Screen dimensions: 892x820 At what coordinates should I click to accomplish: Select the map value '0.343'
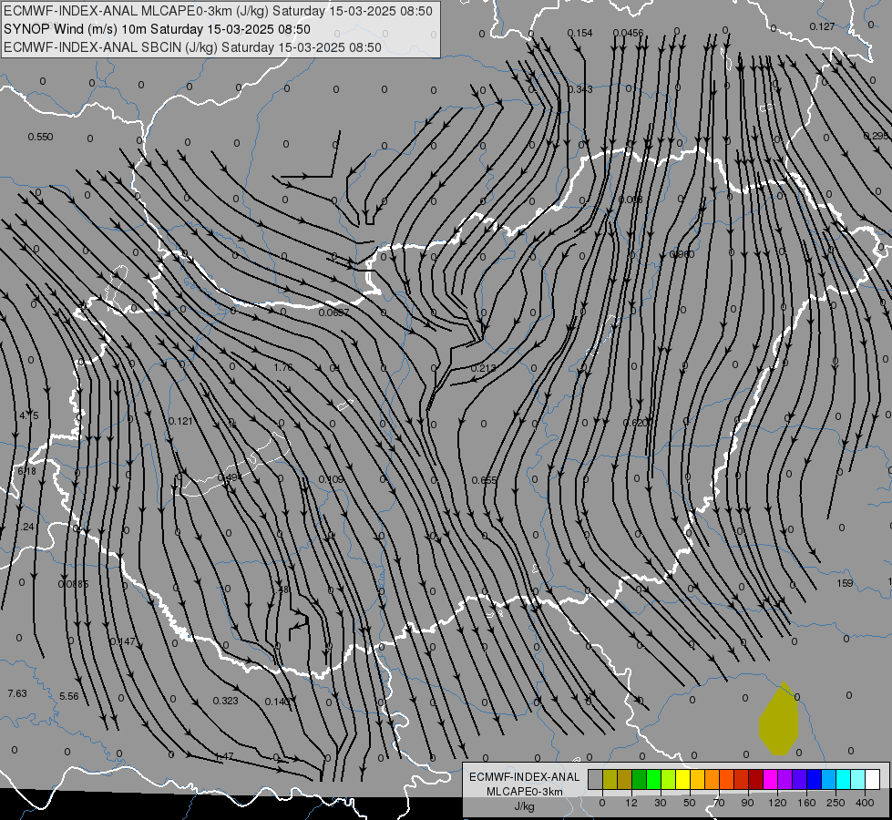(580, 89)
